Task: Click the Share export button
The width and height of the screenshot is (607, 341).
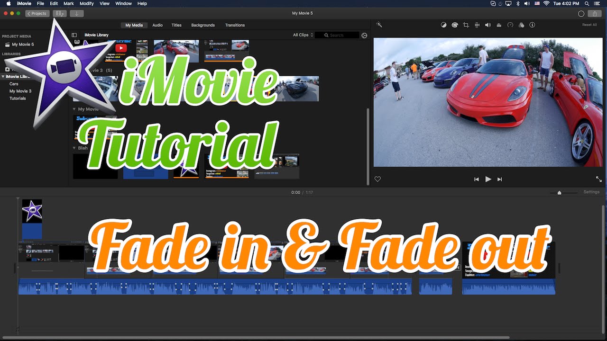Action: [x=595, y=13]
